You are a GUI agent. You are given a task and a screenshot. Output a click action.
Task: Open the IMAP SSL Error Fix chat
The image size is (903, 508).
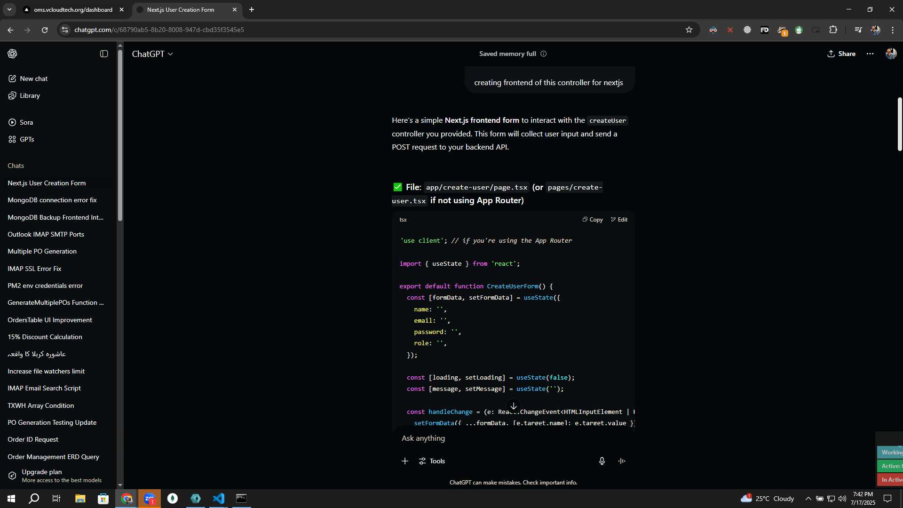point(35,269)
